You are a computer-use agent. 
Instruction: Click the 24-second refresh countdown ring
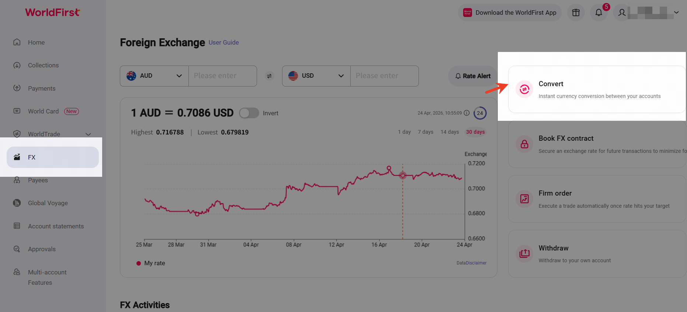(480, 113)
